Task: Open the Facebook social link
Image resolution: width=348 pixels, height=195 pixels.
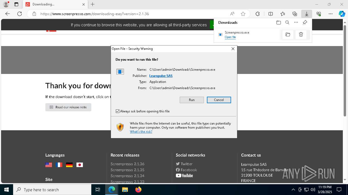Action: pos(186,170)
